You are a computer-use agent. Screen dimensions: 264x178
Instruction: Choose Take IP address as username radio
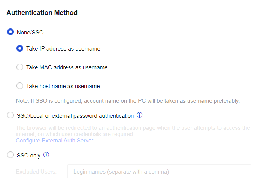coord(20,48)
